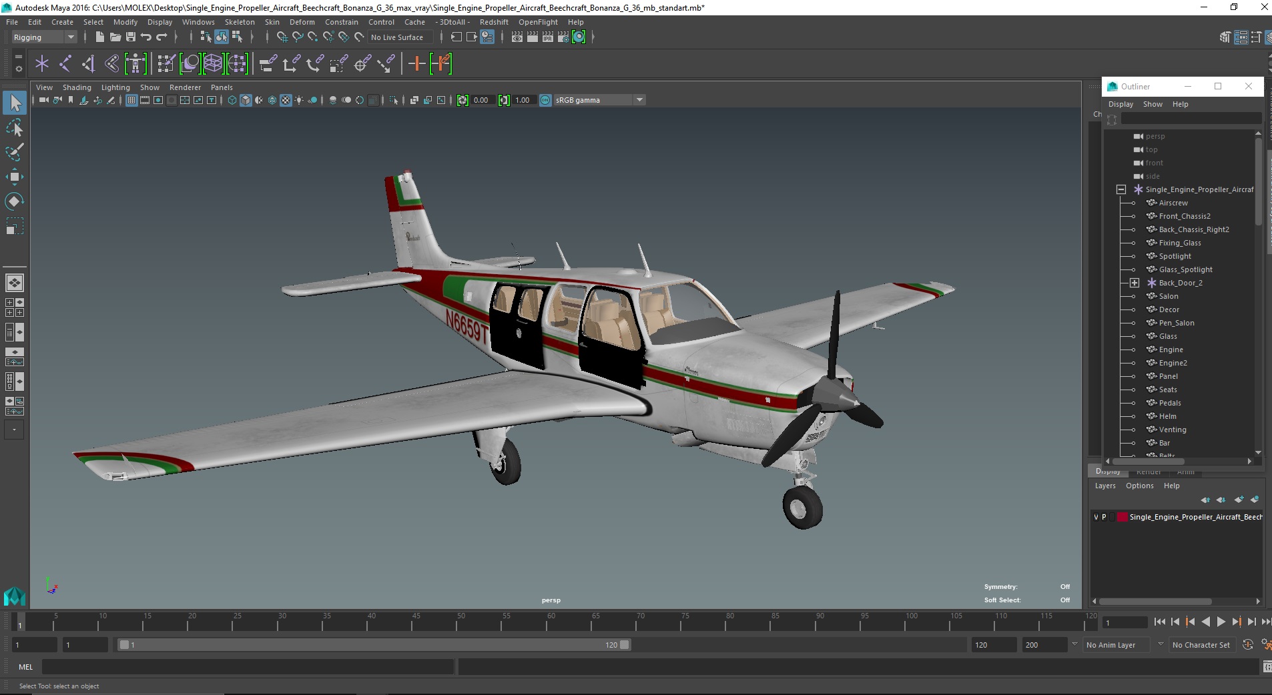Image resolution: width=1272 pixels, height=695 pixels.
Task: Switch to the Anim layer tab
Action: (1186, 472)
